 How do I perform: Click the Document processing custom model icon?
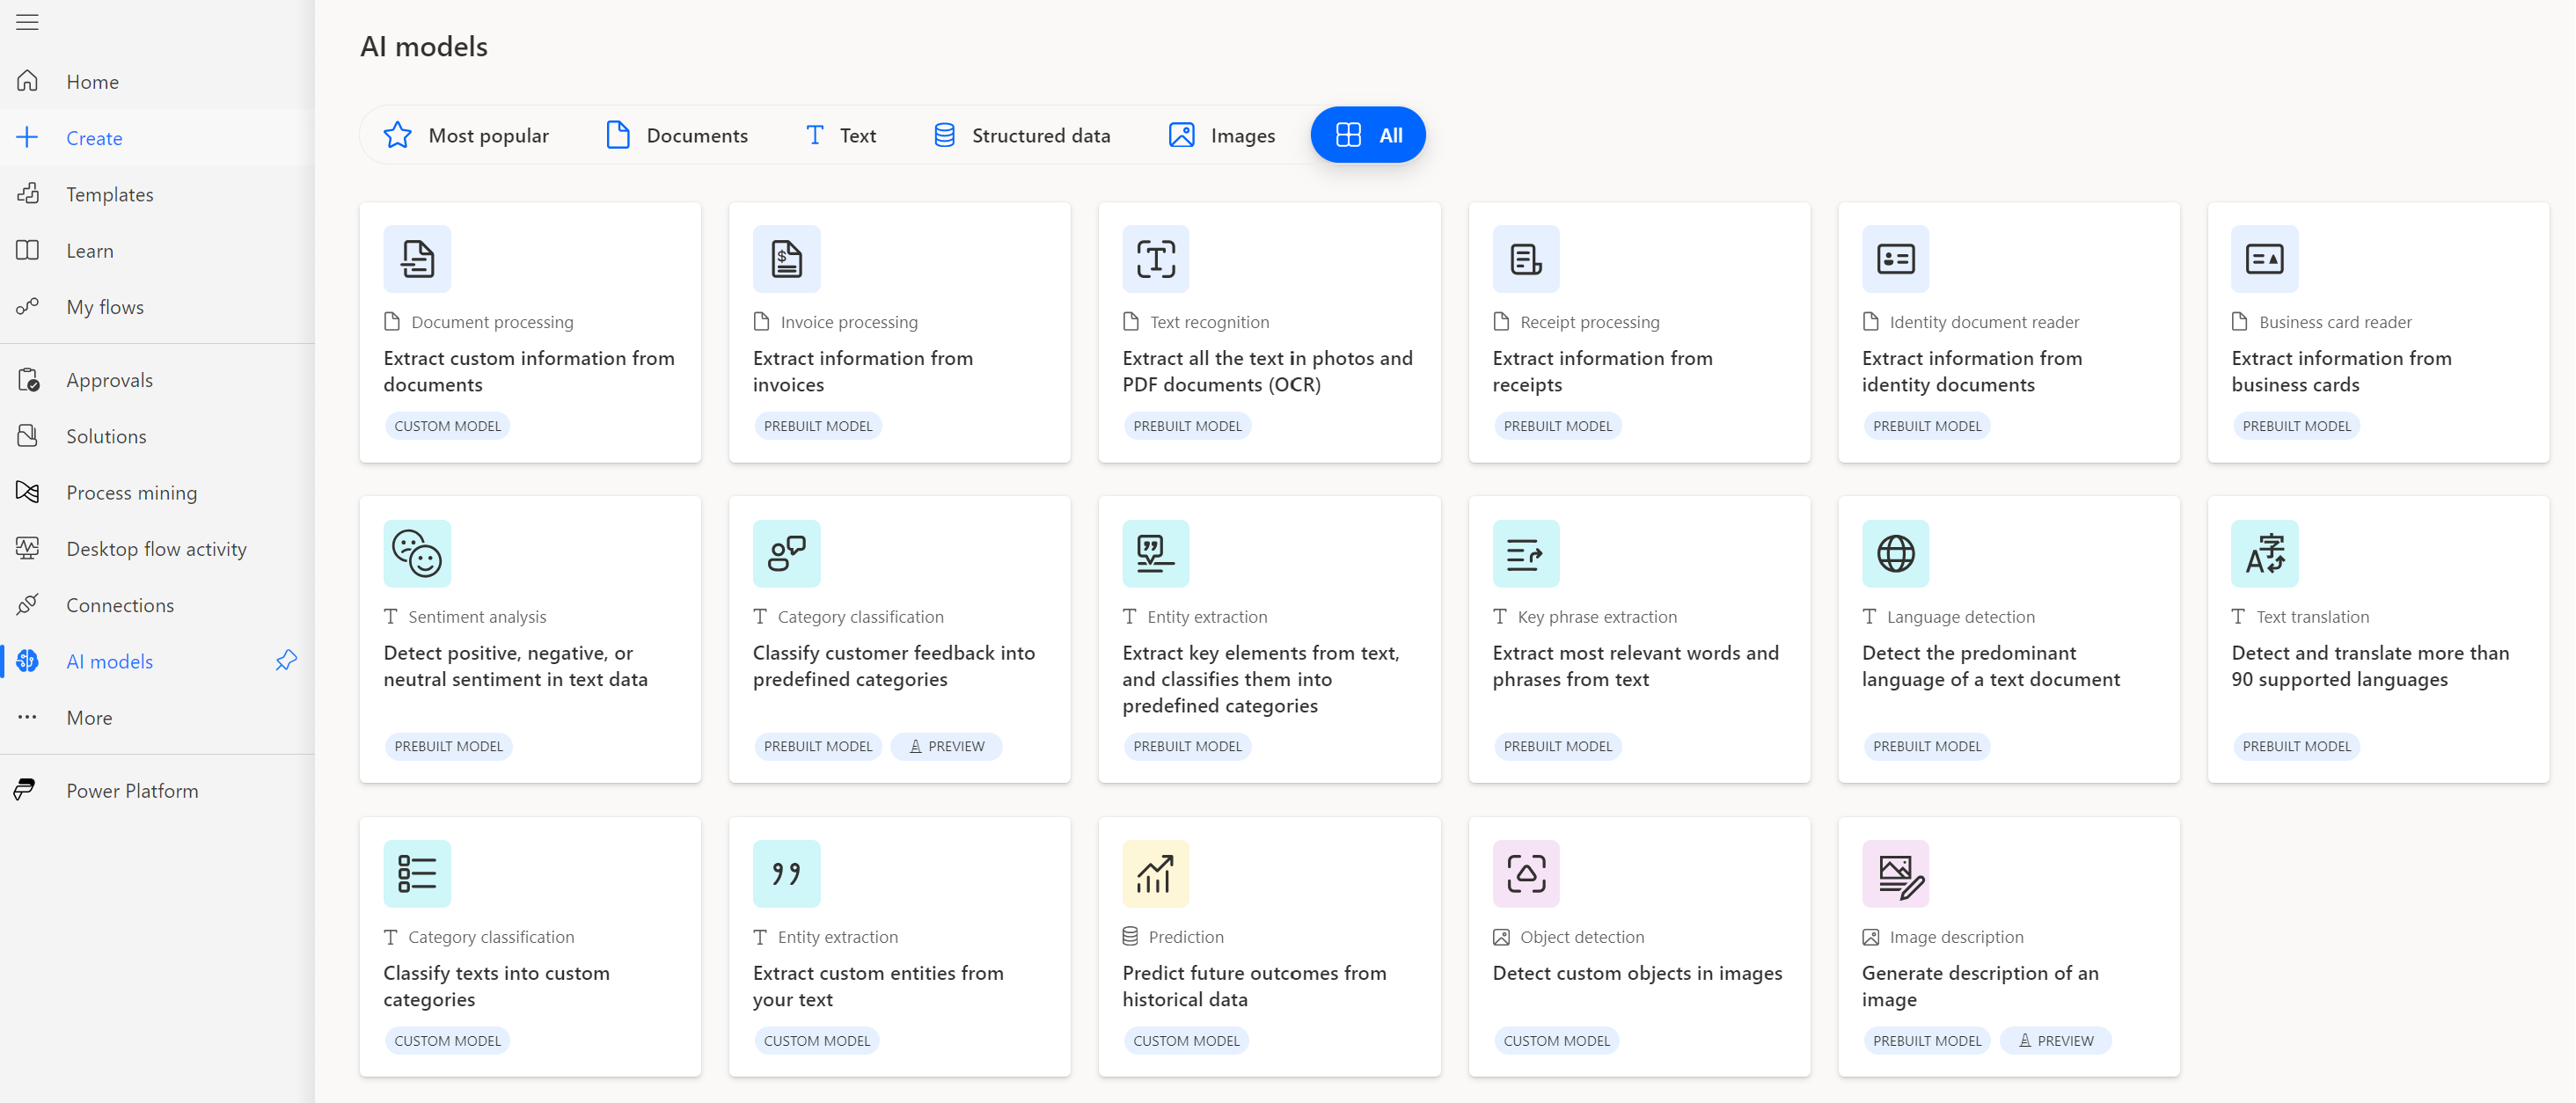417,259
